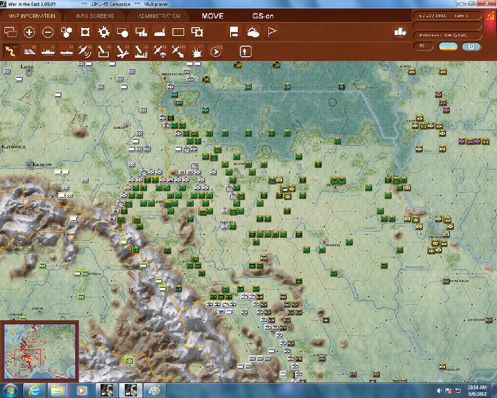Screen dimensions: 497x398
Task: Toggle the factory icon
Action: (x=160, y=32)
